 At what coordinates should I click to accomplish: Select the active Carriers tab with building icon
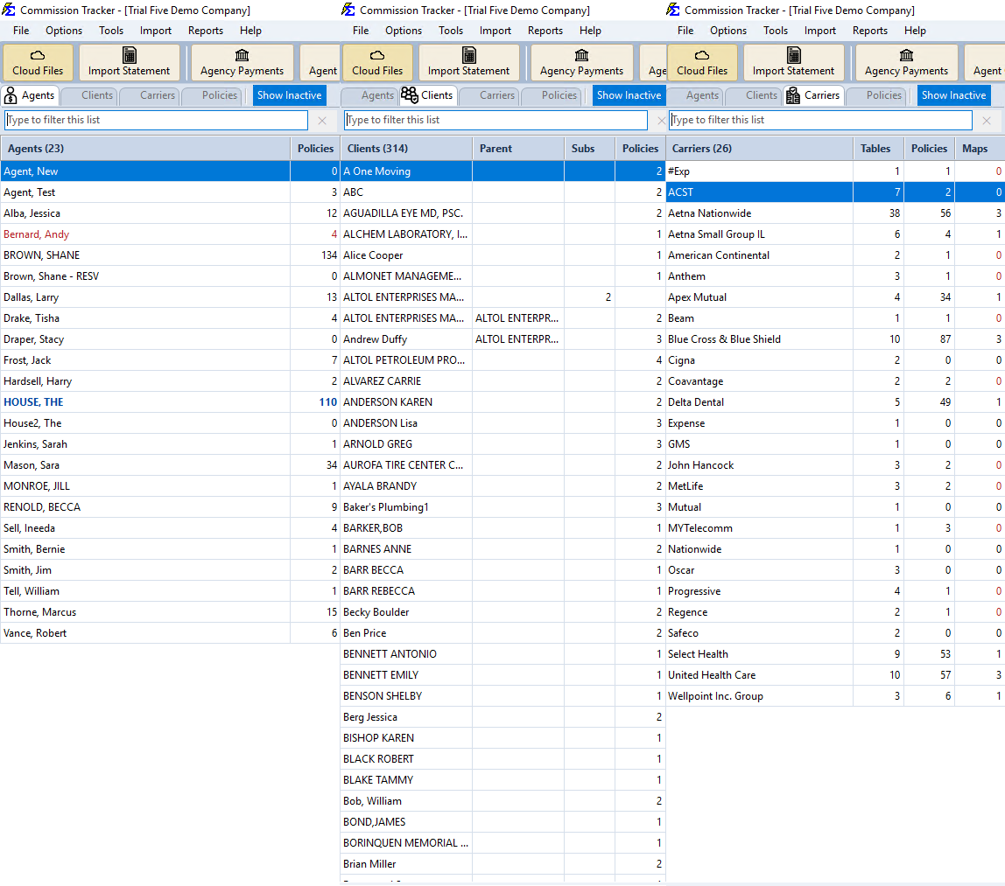[813, 95]
